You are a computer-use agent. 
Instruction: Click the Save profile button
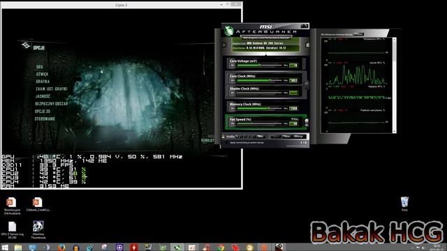point(260,137)
